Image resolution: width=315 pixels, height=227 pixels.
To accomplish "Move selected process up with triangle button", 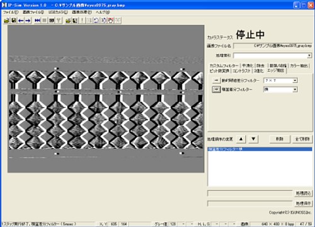I will tap(241, 139).
